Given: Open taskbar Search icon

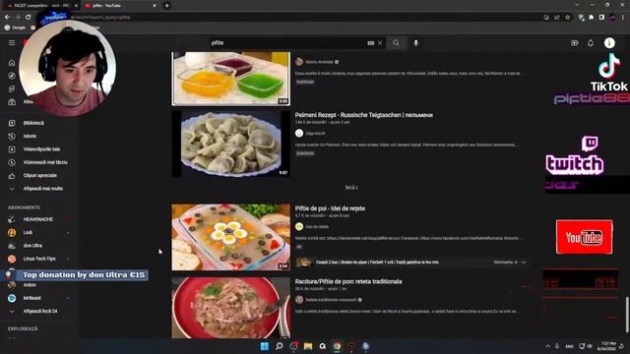Looking at the screenshot, I should coord(279,346).
